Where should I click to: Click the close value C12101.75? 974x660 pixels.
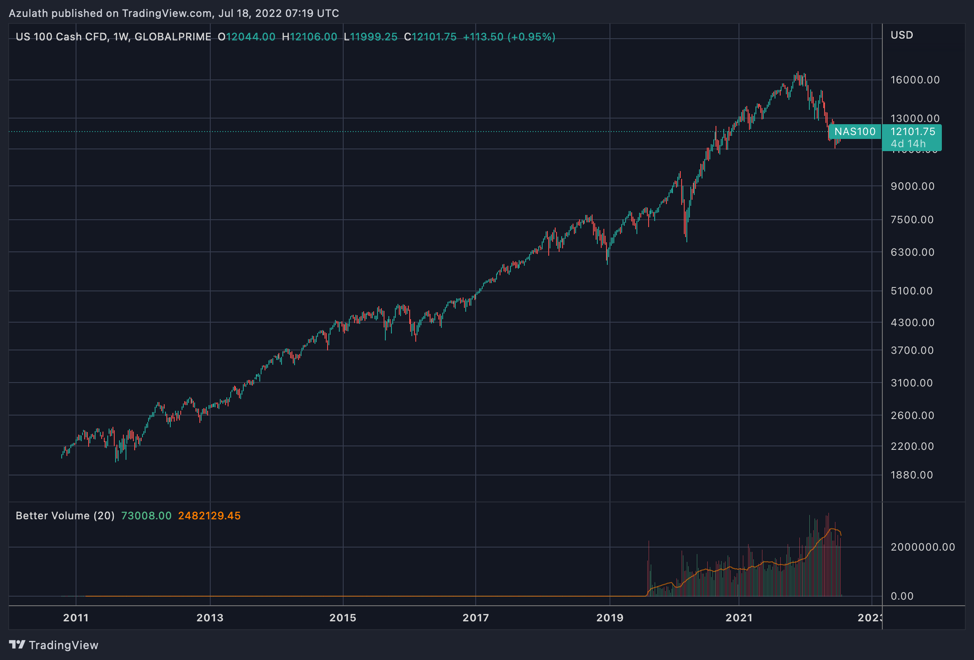[430, 37]
